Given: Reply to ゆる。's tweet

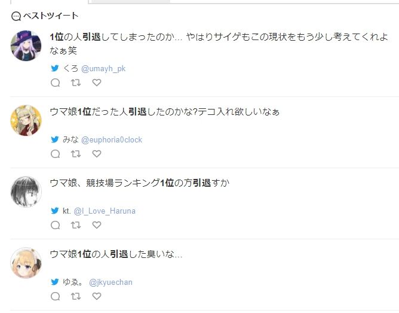Looking at the screenshot, I should tap(56, 296).
